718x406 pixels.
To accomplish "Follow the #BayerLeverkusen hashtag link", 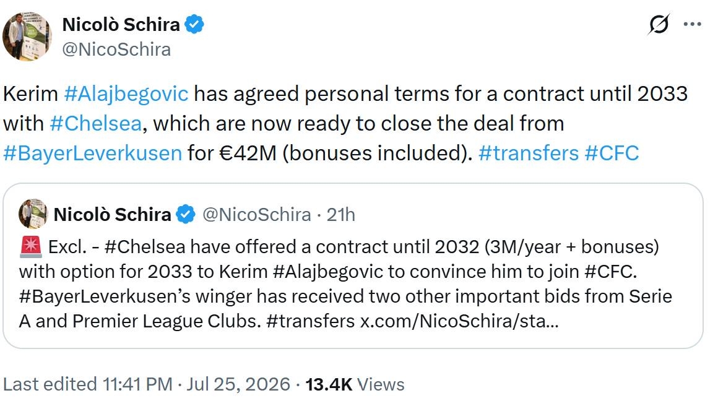I will click(92, 153).
